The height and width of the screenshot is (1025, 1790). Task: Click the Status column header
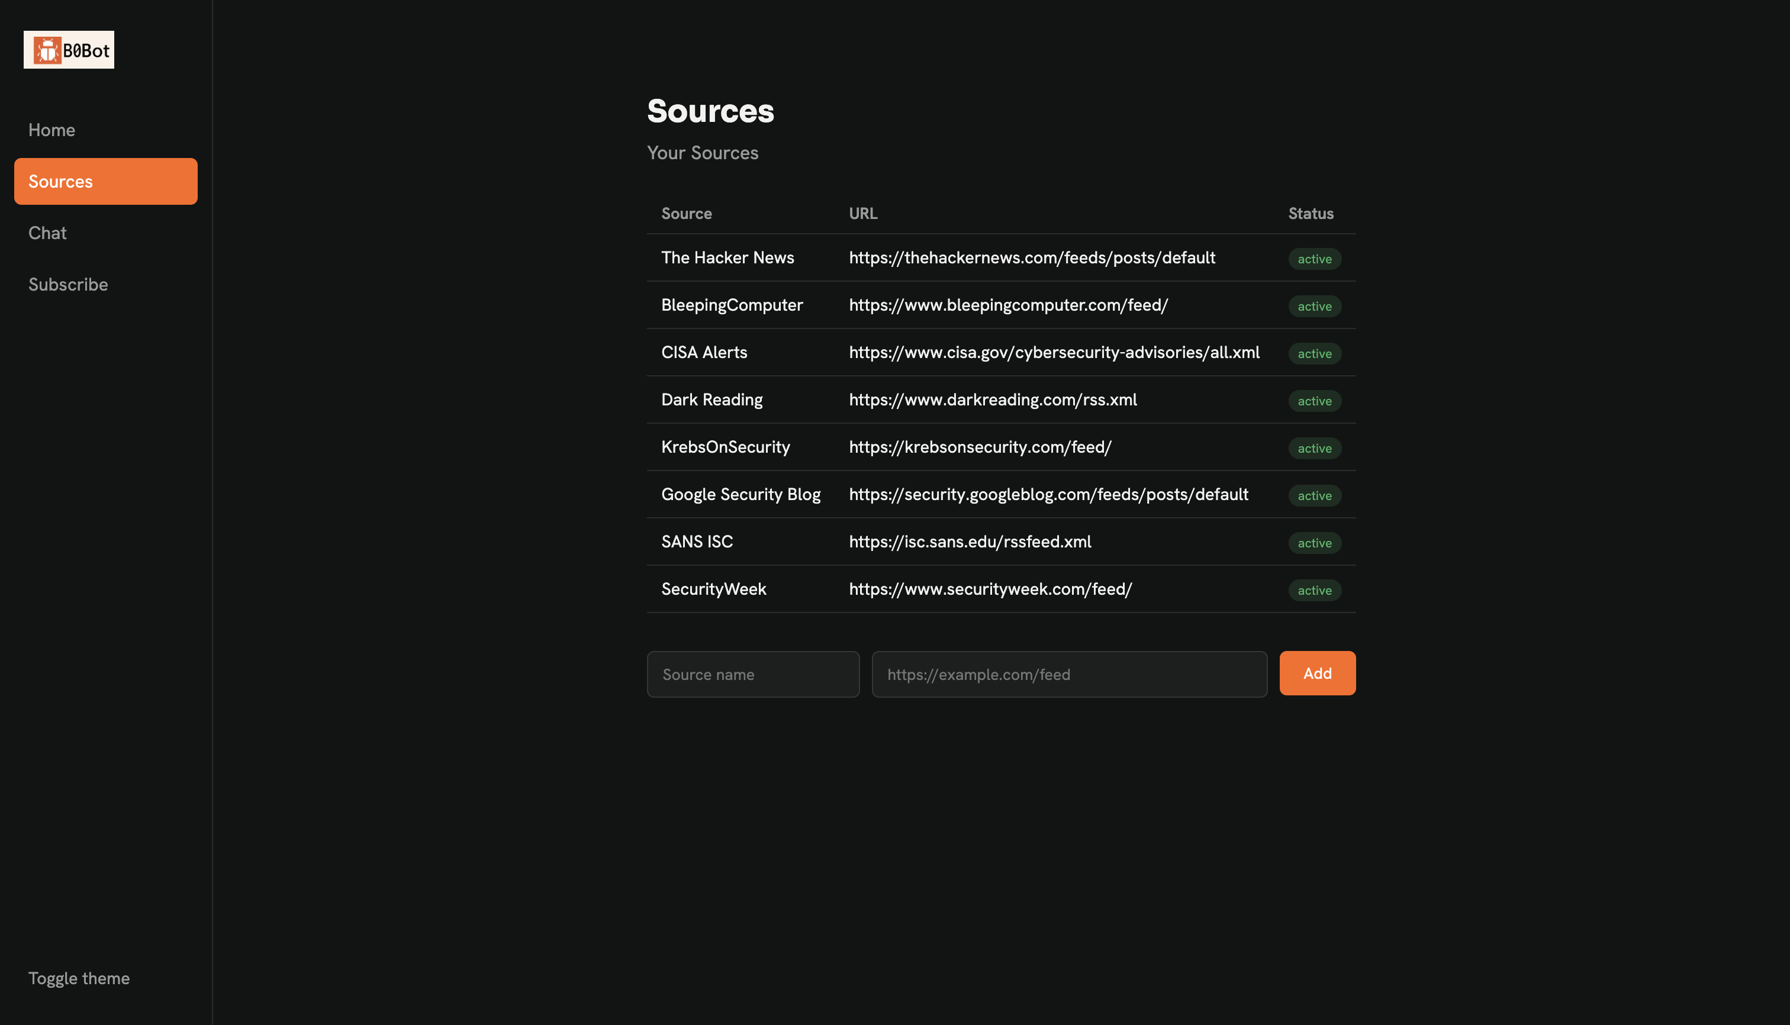click(1311, 213)
